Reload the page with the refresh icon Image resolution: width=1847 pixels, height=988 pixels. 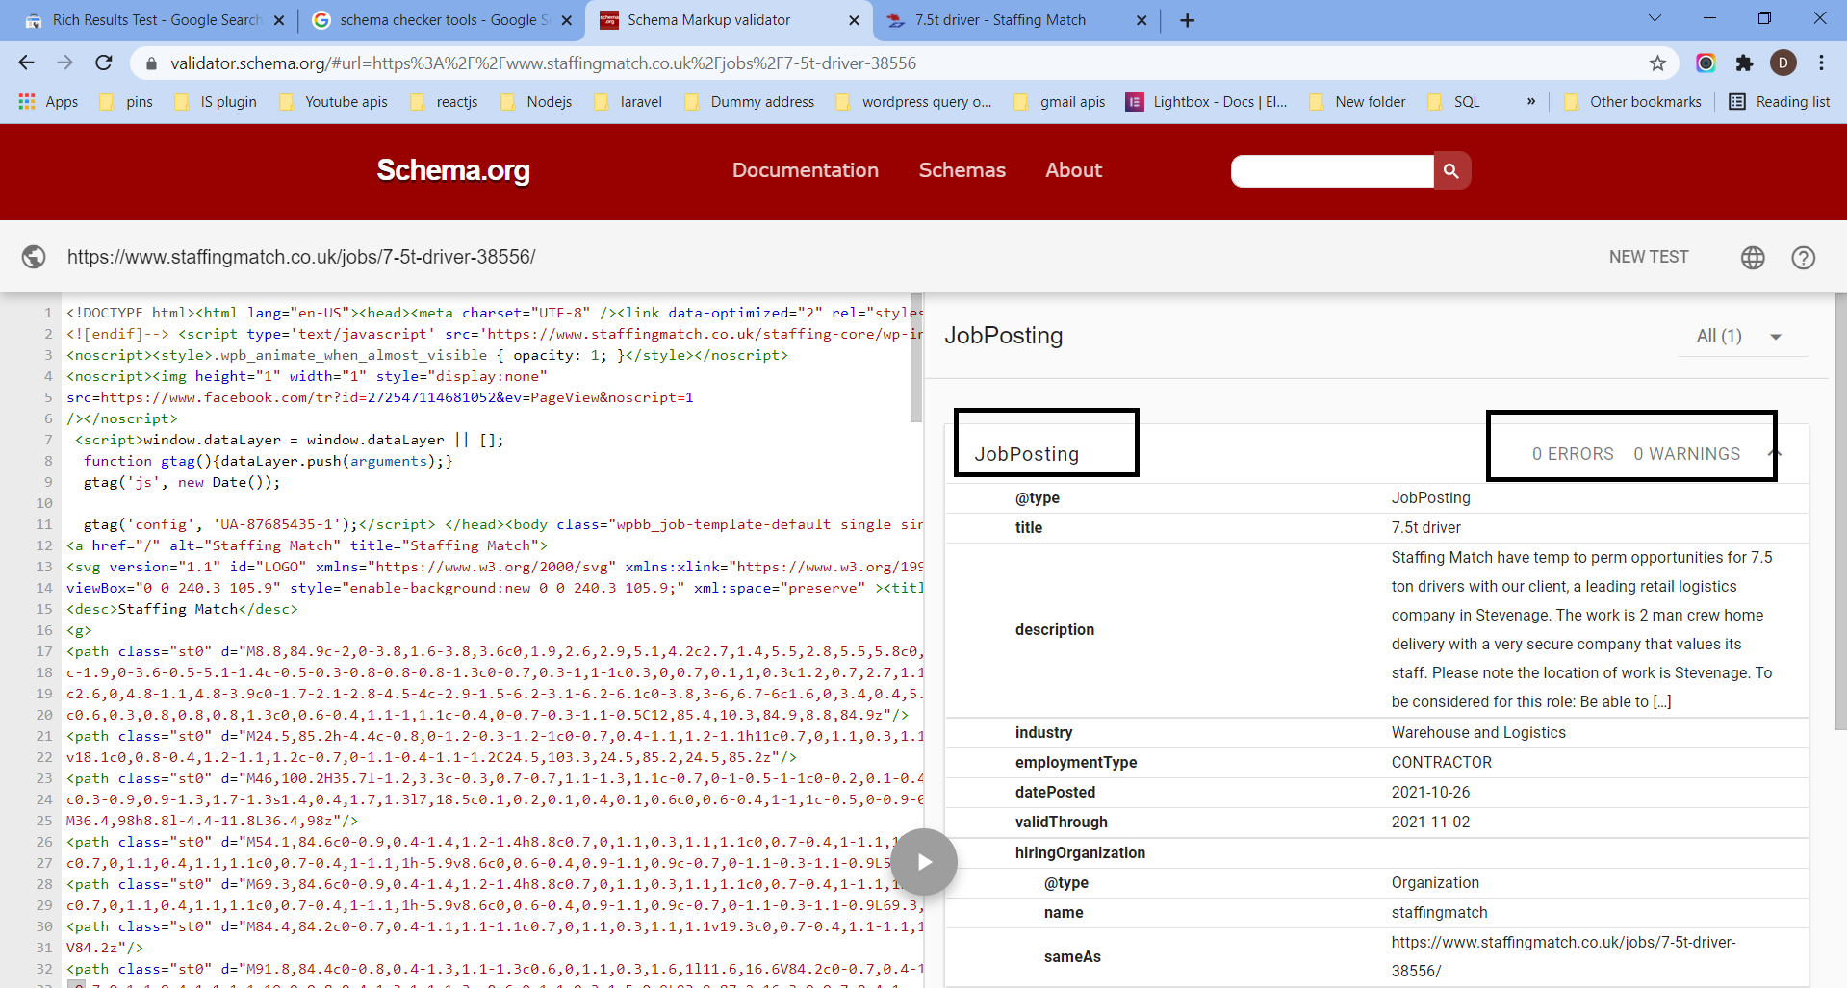coord(104,63)
